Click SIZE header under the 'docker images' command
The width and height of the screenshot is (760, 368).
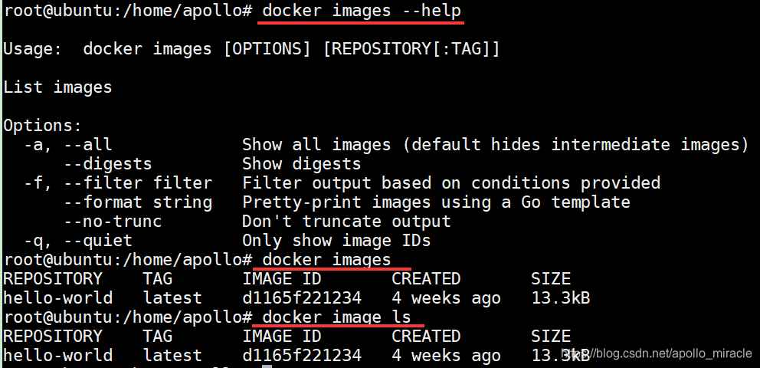click(551, 279)
